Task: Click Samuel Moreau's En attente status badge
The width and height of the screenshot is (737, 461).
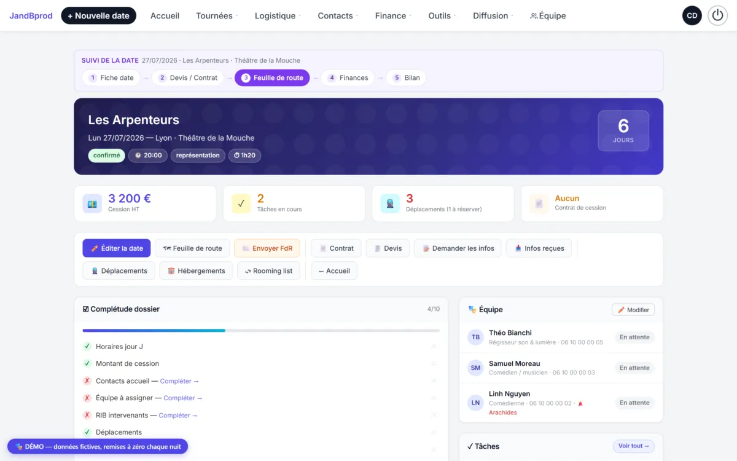Action: pyautogui.click(x=634, y=368)
